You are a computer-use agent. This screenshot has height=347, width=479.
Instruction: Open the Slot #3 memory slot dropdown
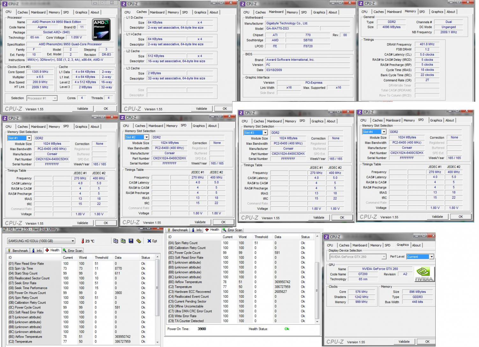click(265, 133)
